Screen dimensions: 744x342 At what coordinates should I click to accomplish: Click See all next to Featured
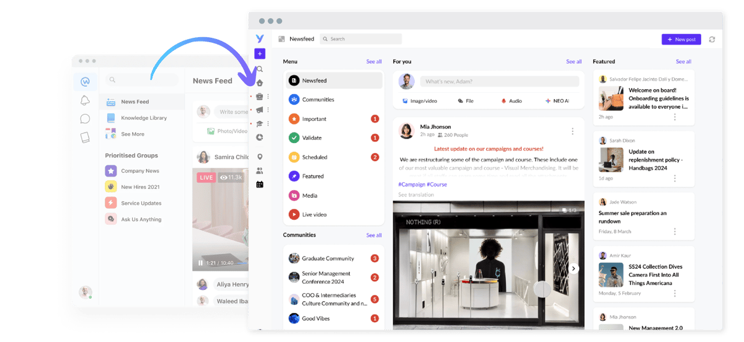(683, 61)
